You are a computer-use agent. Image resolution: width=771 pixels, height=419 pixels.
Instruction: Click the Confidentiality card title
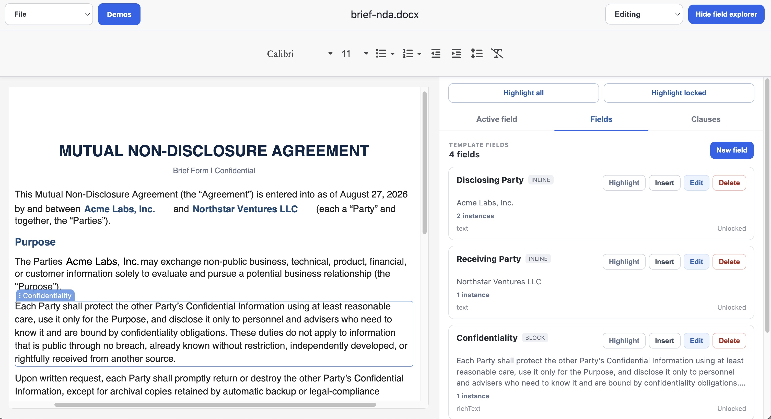(487, 338)
